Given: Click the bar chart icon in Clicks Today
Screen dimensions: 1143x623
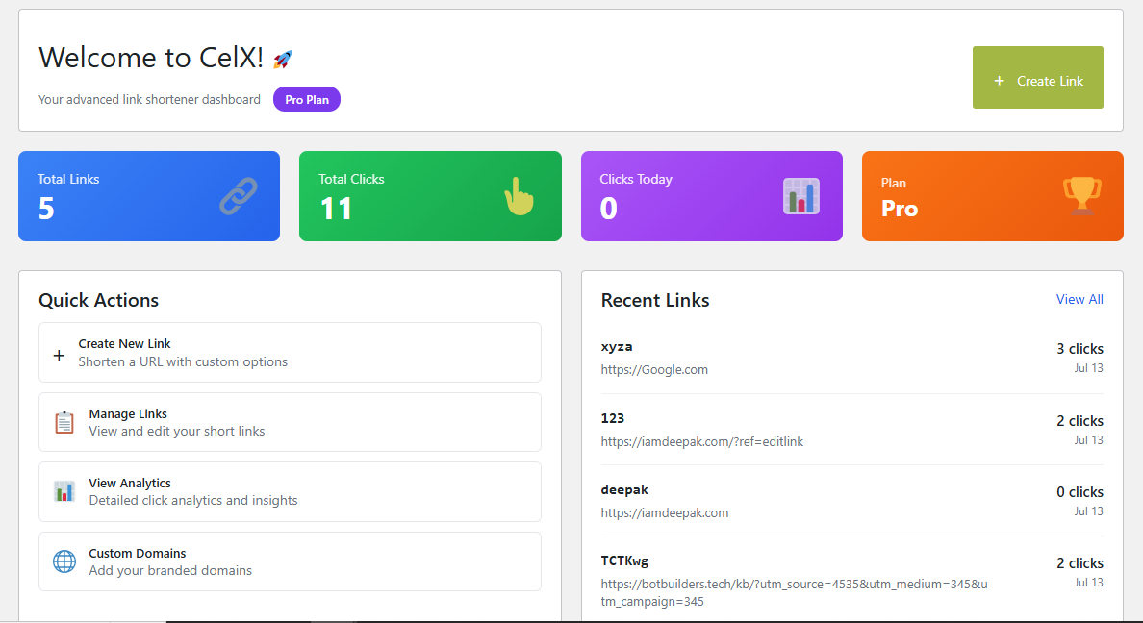Looking at the screenshot, I should (800, 195).
